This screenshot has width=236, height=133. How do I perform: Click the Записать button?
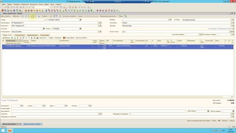pos(225,121)
